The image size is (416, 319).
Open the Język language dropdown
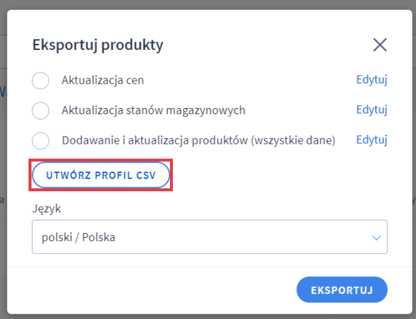tap(209, 237)
